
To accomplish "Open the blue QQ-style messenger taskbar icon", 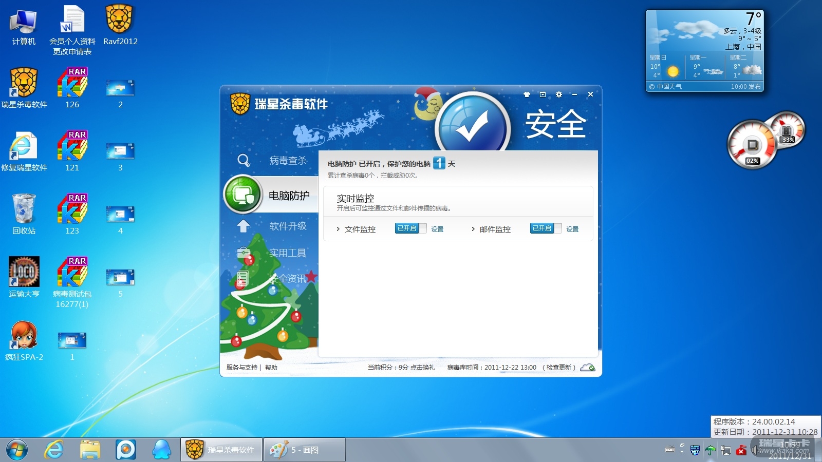I will [x=162, y=450].
